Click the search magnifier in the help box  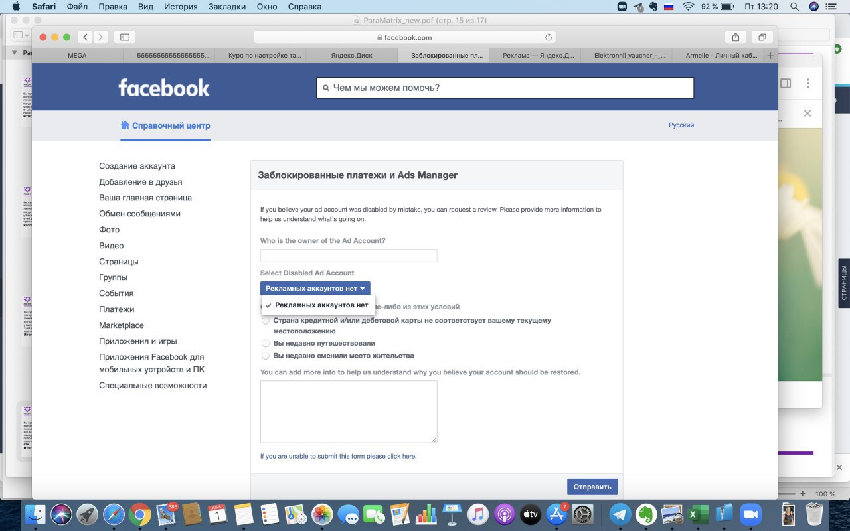[325, 88]
